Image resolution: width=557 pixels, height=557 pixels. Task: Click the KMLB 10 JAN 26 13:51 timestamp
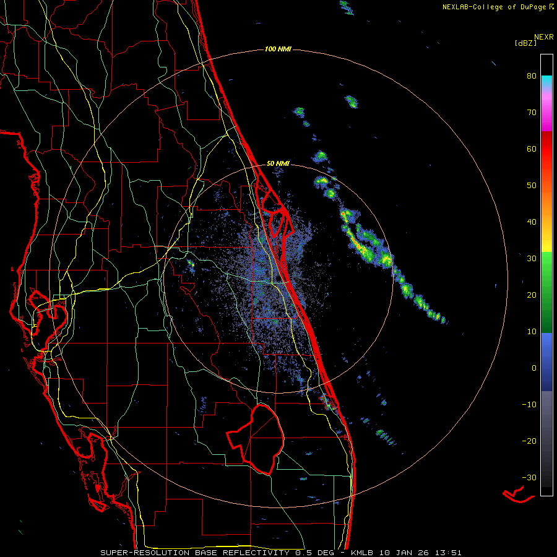tap(406, 553)
